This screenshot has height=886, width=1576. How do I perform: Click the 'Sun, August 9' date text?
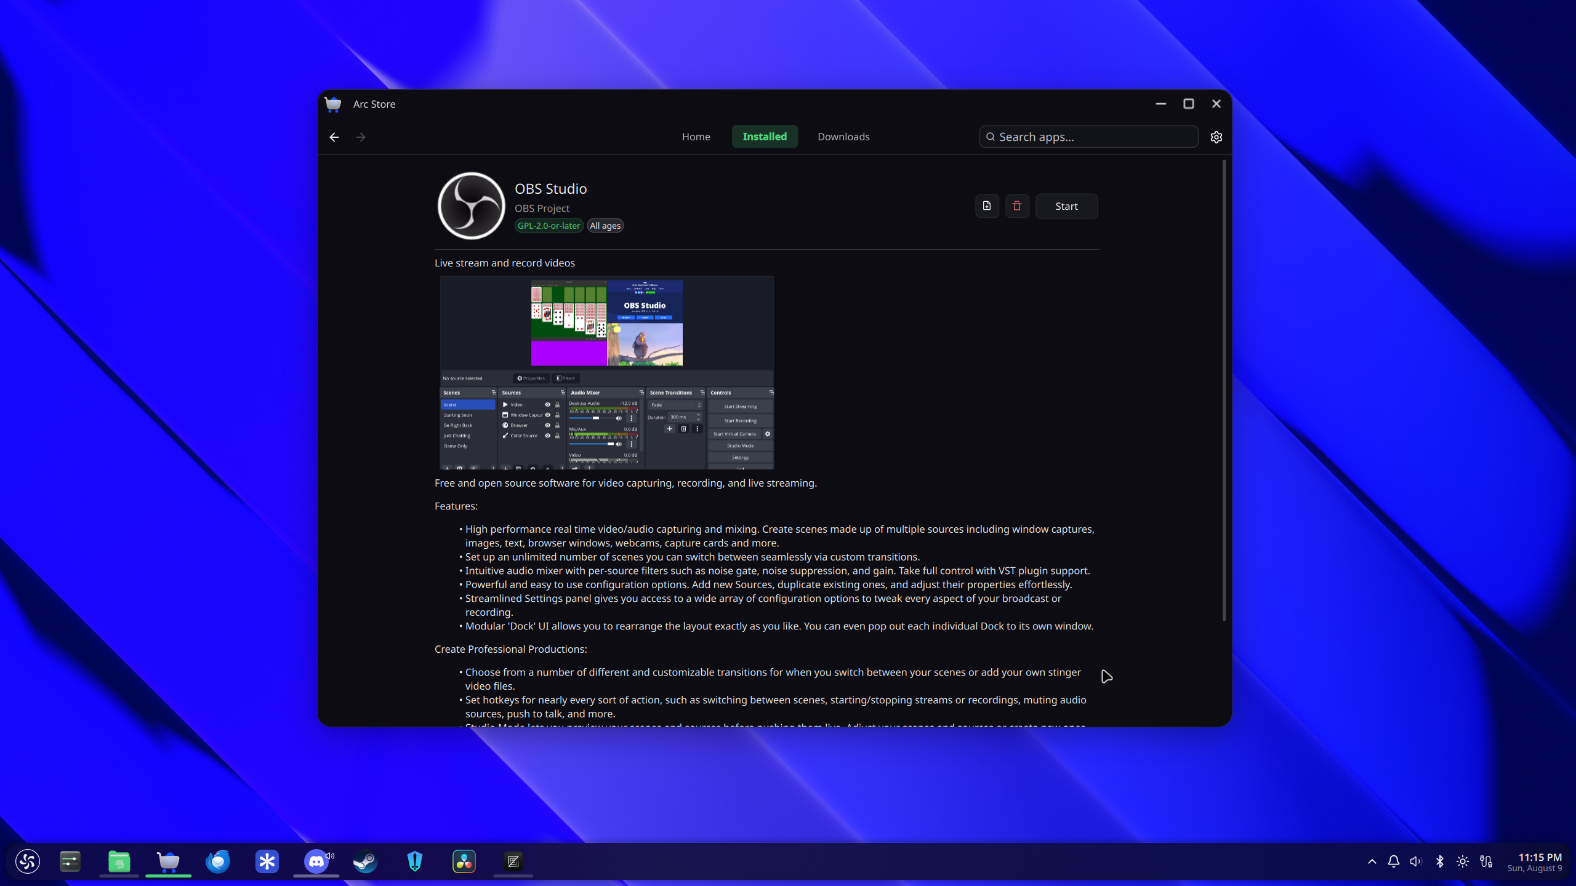1534,868
